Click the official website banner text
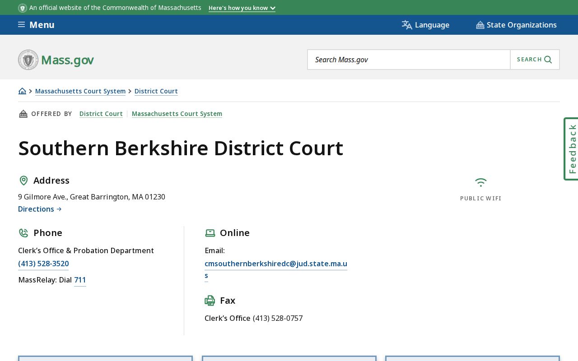 click(x=115, y=8)
